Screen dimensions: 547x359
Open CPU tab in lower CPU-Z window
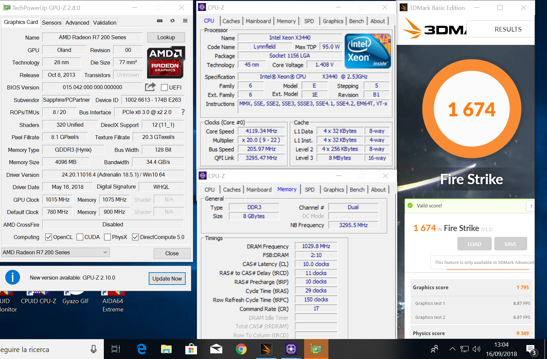pos(210,189)
